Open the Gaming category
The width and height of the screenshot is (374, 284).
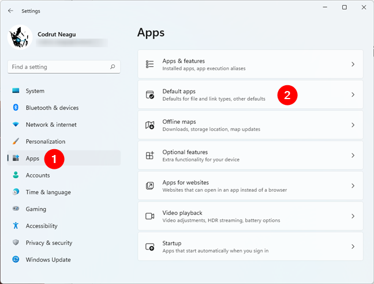(x=64, y=209)
